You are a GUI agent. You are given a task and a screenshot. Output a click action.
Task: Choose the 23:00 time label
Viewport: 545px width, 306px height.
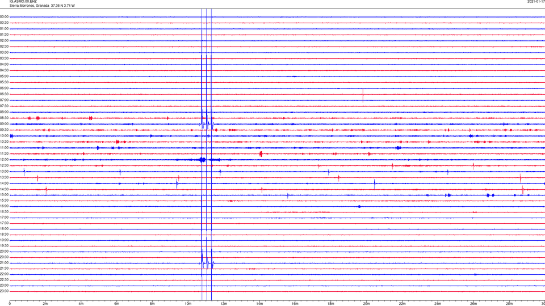(4, 286)
